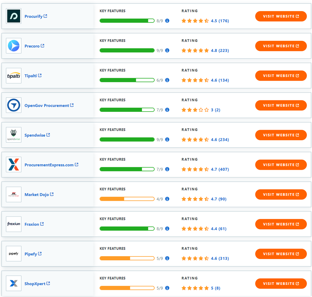The height and width of the screenshot is (297, 312).
Task: Click Spendwise key features progress bar
Action: pos(127,140)
